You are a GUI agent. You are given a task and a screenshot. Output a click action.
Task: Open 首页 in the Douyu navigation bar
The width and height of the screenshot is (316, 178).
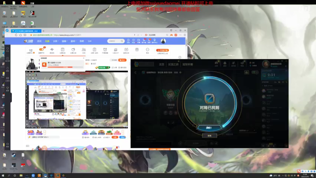click(x=39, y=41)
